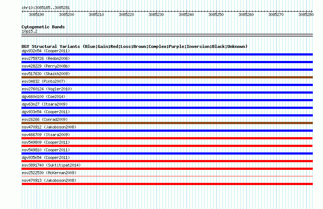
Task: Click the brown complex bar for nsv517630
Action: pyautogui.click(x=167, y=77)
